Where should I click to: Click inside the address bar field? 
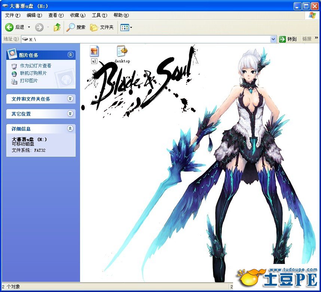tap(150, 39)
